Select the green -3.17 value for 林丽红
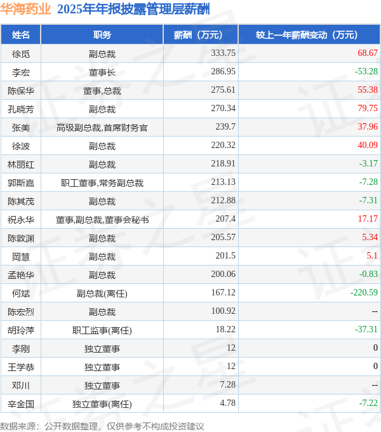 [368, 164]
